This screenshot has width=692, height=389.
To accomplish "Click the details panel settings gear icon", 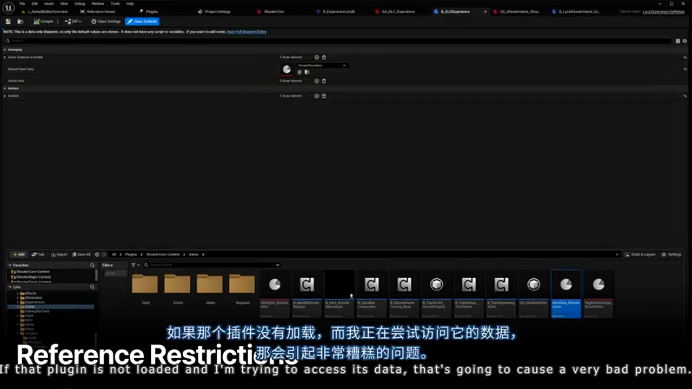I will click(684, 41).
